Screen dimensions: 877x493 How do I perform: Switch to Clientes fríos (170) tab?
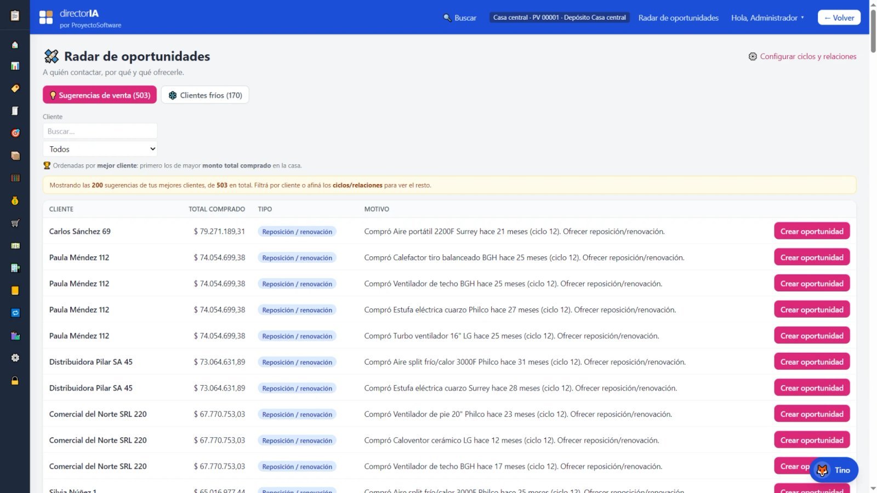point(205,95)
